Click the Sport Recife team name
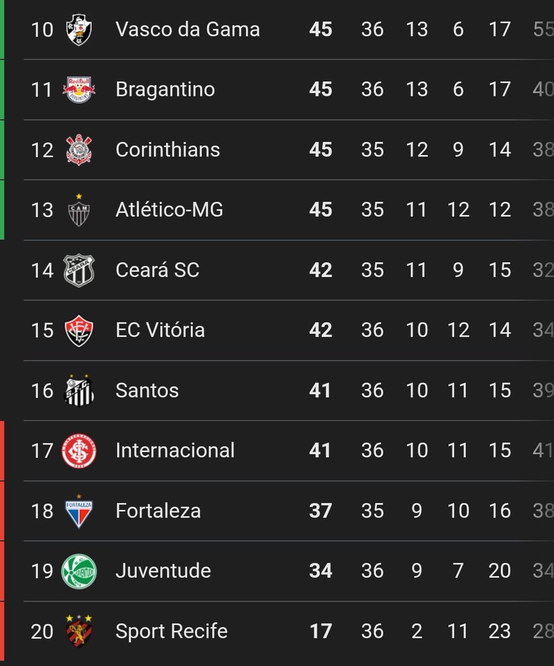The image size is (554, 666). click(x=172, y=631)
